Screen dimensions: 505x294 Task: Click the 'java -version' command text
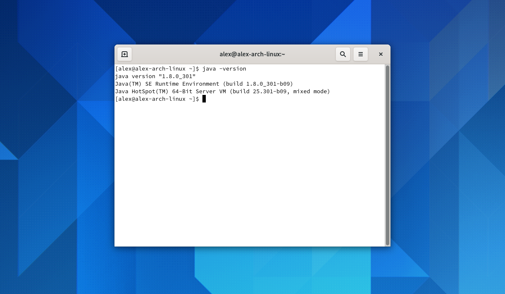224,68
